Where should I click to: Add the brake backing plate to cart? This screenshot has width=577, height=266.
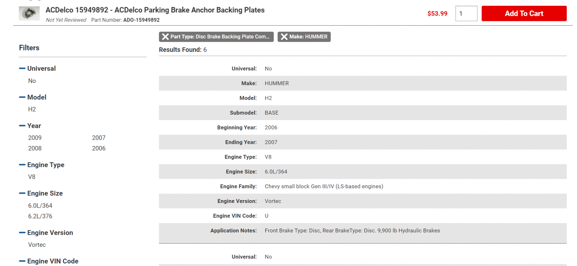524,13
